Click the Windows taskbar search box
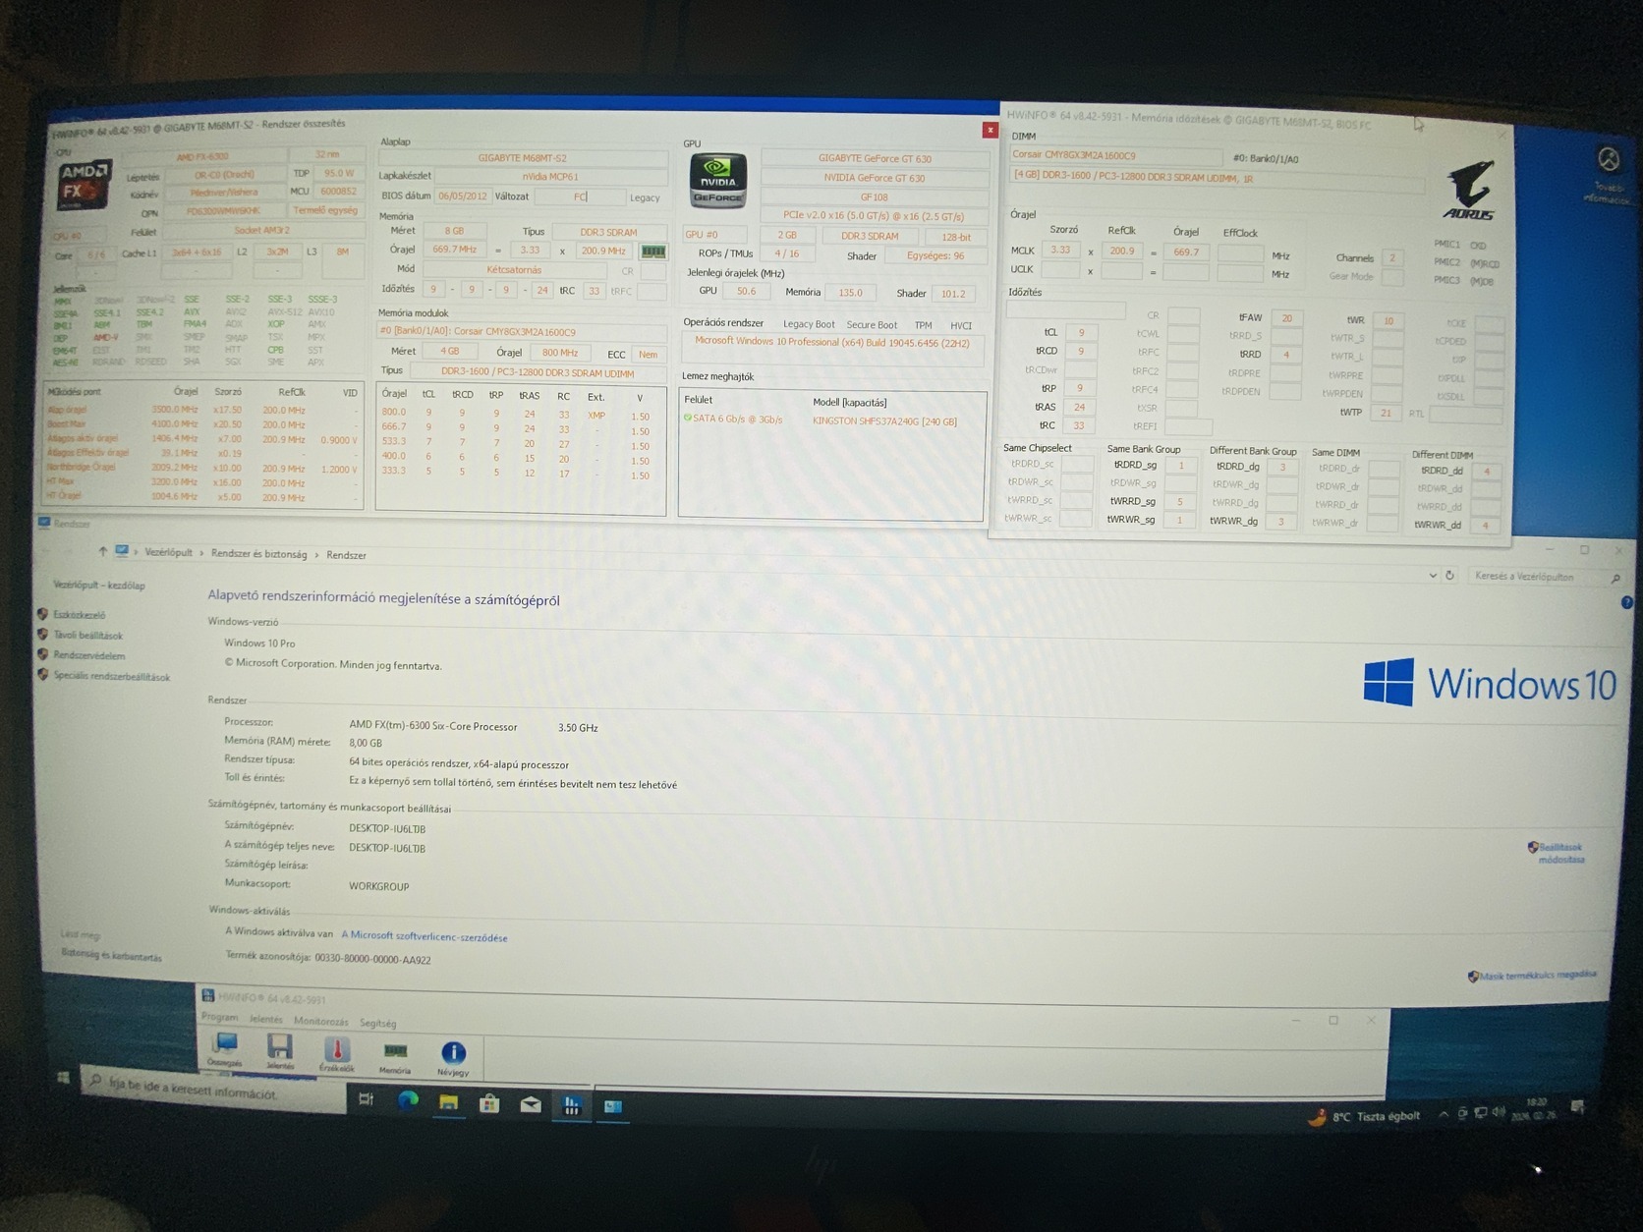The height and width of the screenshot is (1232, 1643). (213, 1091)
